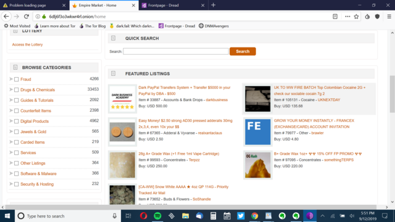Image resolution: width=395 pixels, height=222 pixels.
Task: Open Access the Lottery link
Action: [27, 44]
